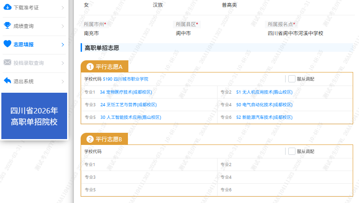
Task: Click the cloud download icon for 下载准考证
Action: pos(7,7)
